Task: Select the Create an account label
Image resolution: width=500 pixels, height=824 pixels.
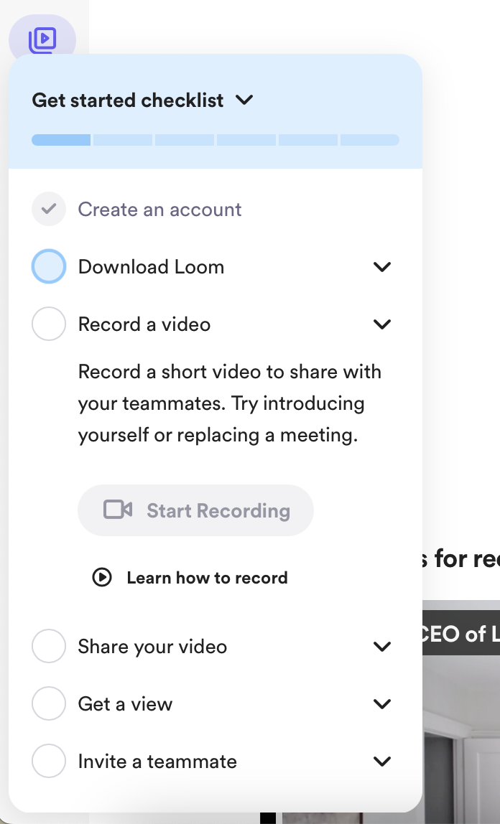Action: 159,209
